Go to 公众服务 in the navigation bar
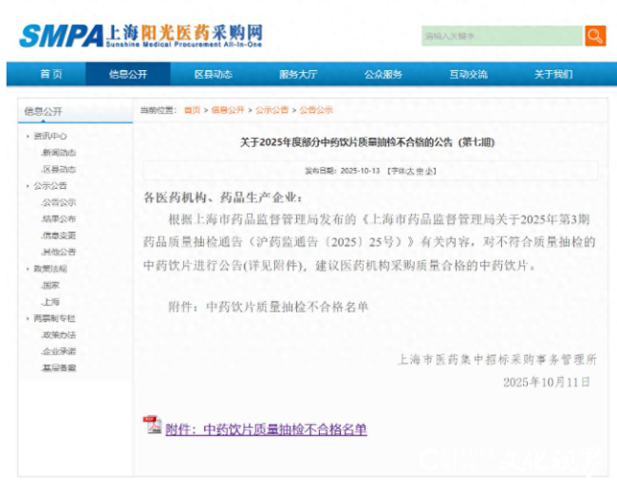Viewport: 617px width, 488px height. [383, 74]
